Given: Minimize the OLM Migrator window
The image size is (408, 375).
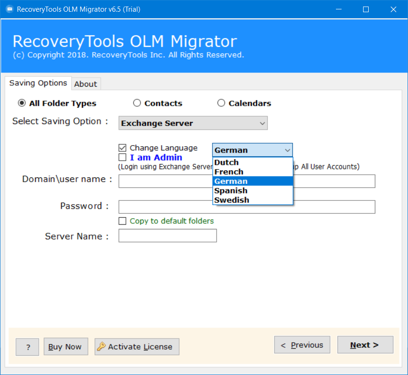Looking at the screenshot, I should click(x=339, y=9).
